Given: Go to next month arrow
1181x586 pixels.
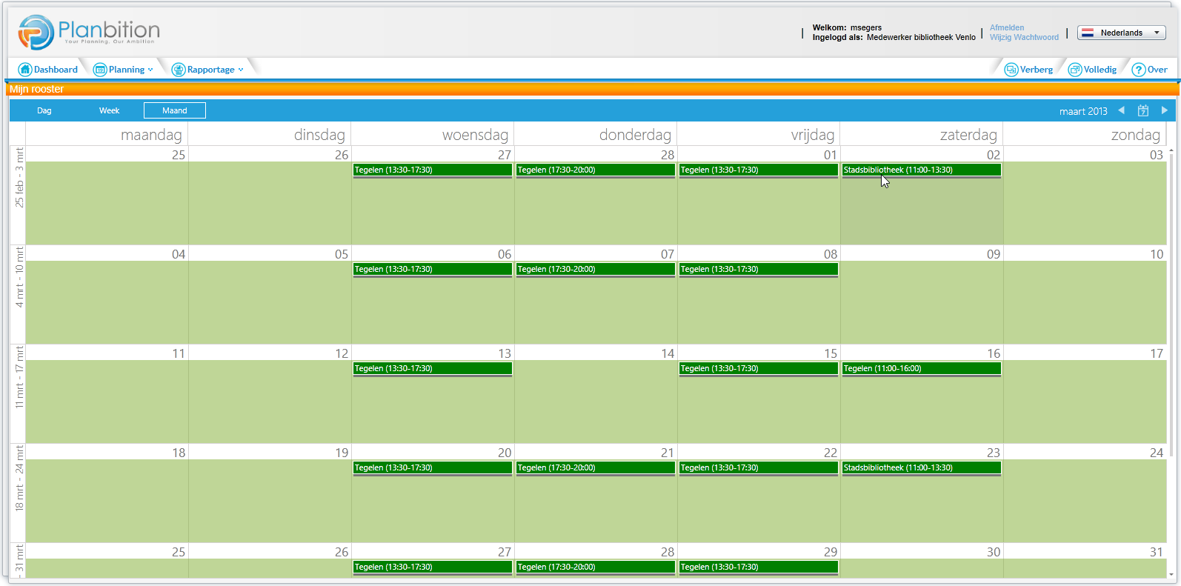Looking at the screenshot, I should tap(1165, 110).
